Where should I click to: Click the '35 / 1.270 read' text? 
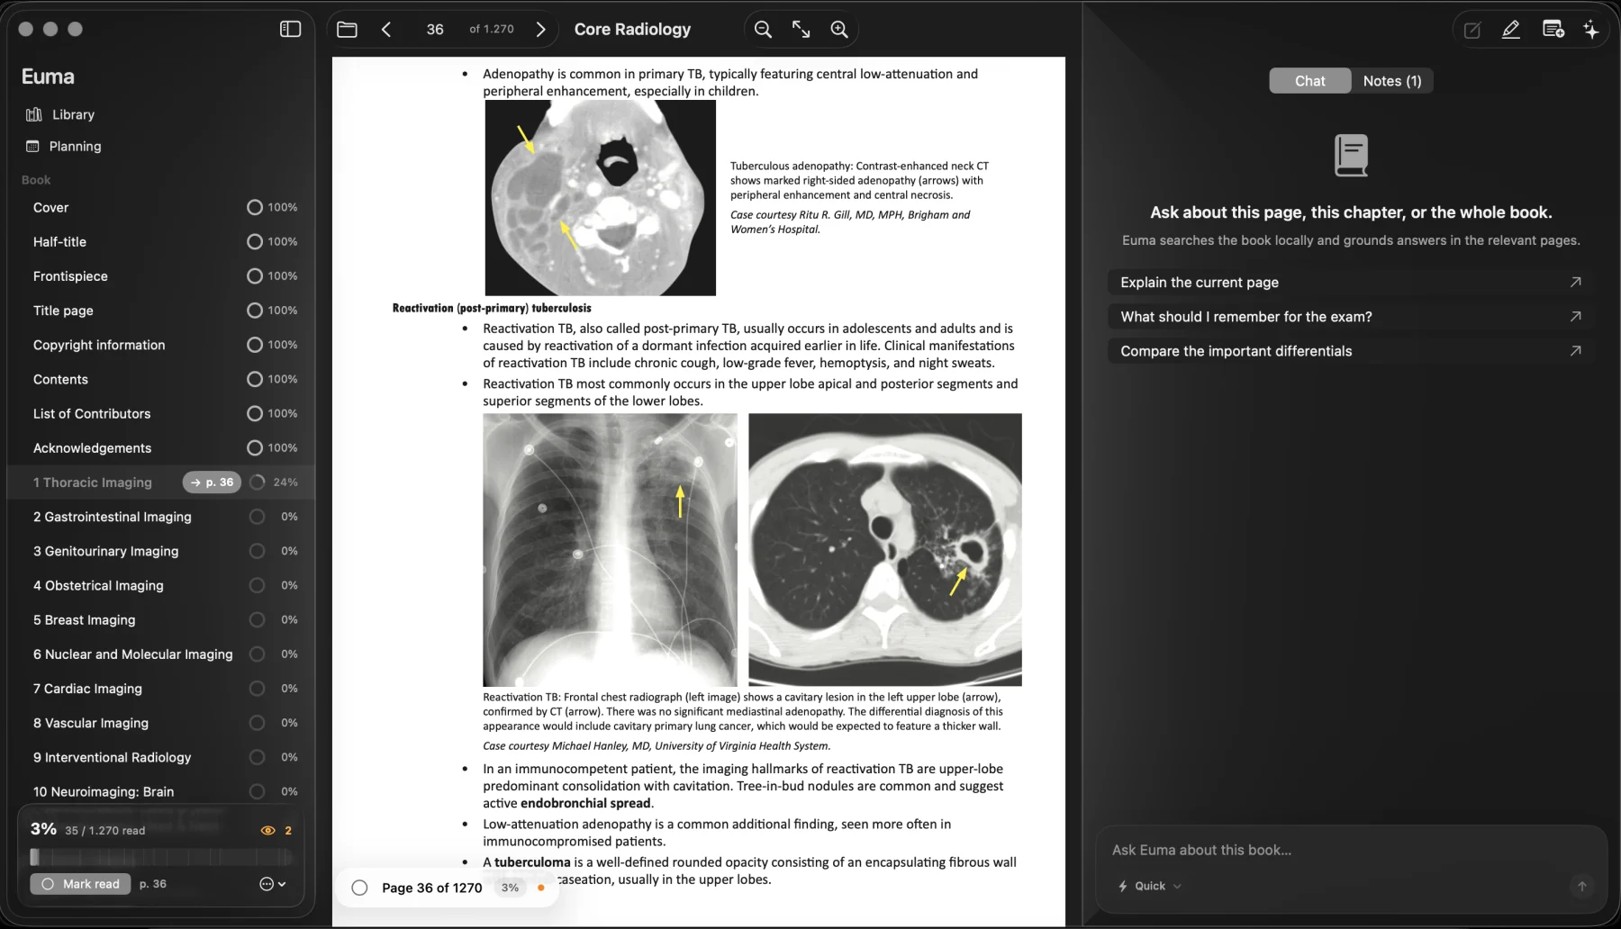coord(104,831)
